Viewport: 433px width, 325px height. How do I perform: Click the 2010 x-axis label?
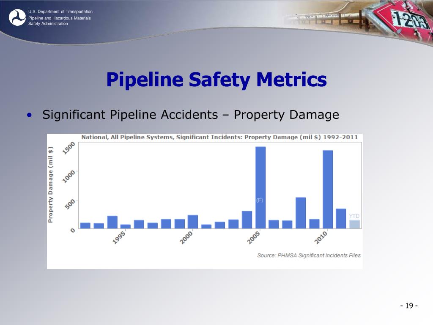[x=321, y=238]
